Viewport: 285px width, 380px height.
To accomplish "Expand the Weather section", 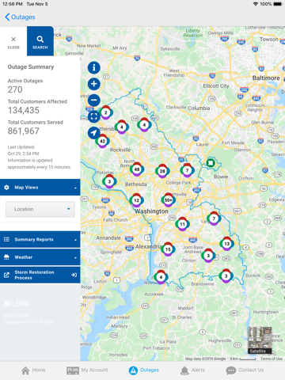I will click(x=40, y=257).
